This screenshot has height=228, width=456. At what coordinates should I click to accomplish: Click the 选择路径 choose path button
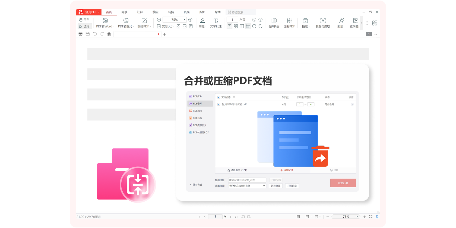coord(276,186)
